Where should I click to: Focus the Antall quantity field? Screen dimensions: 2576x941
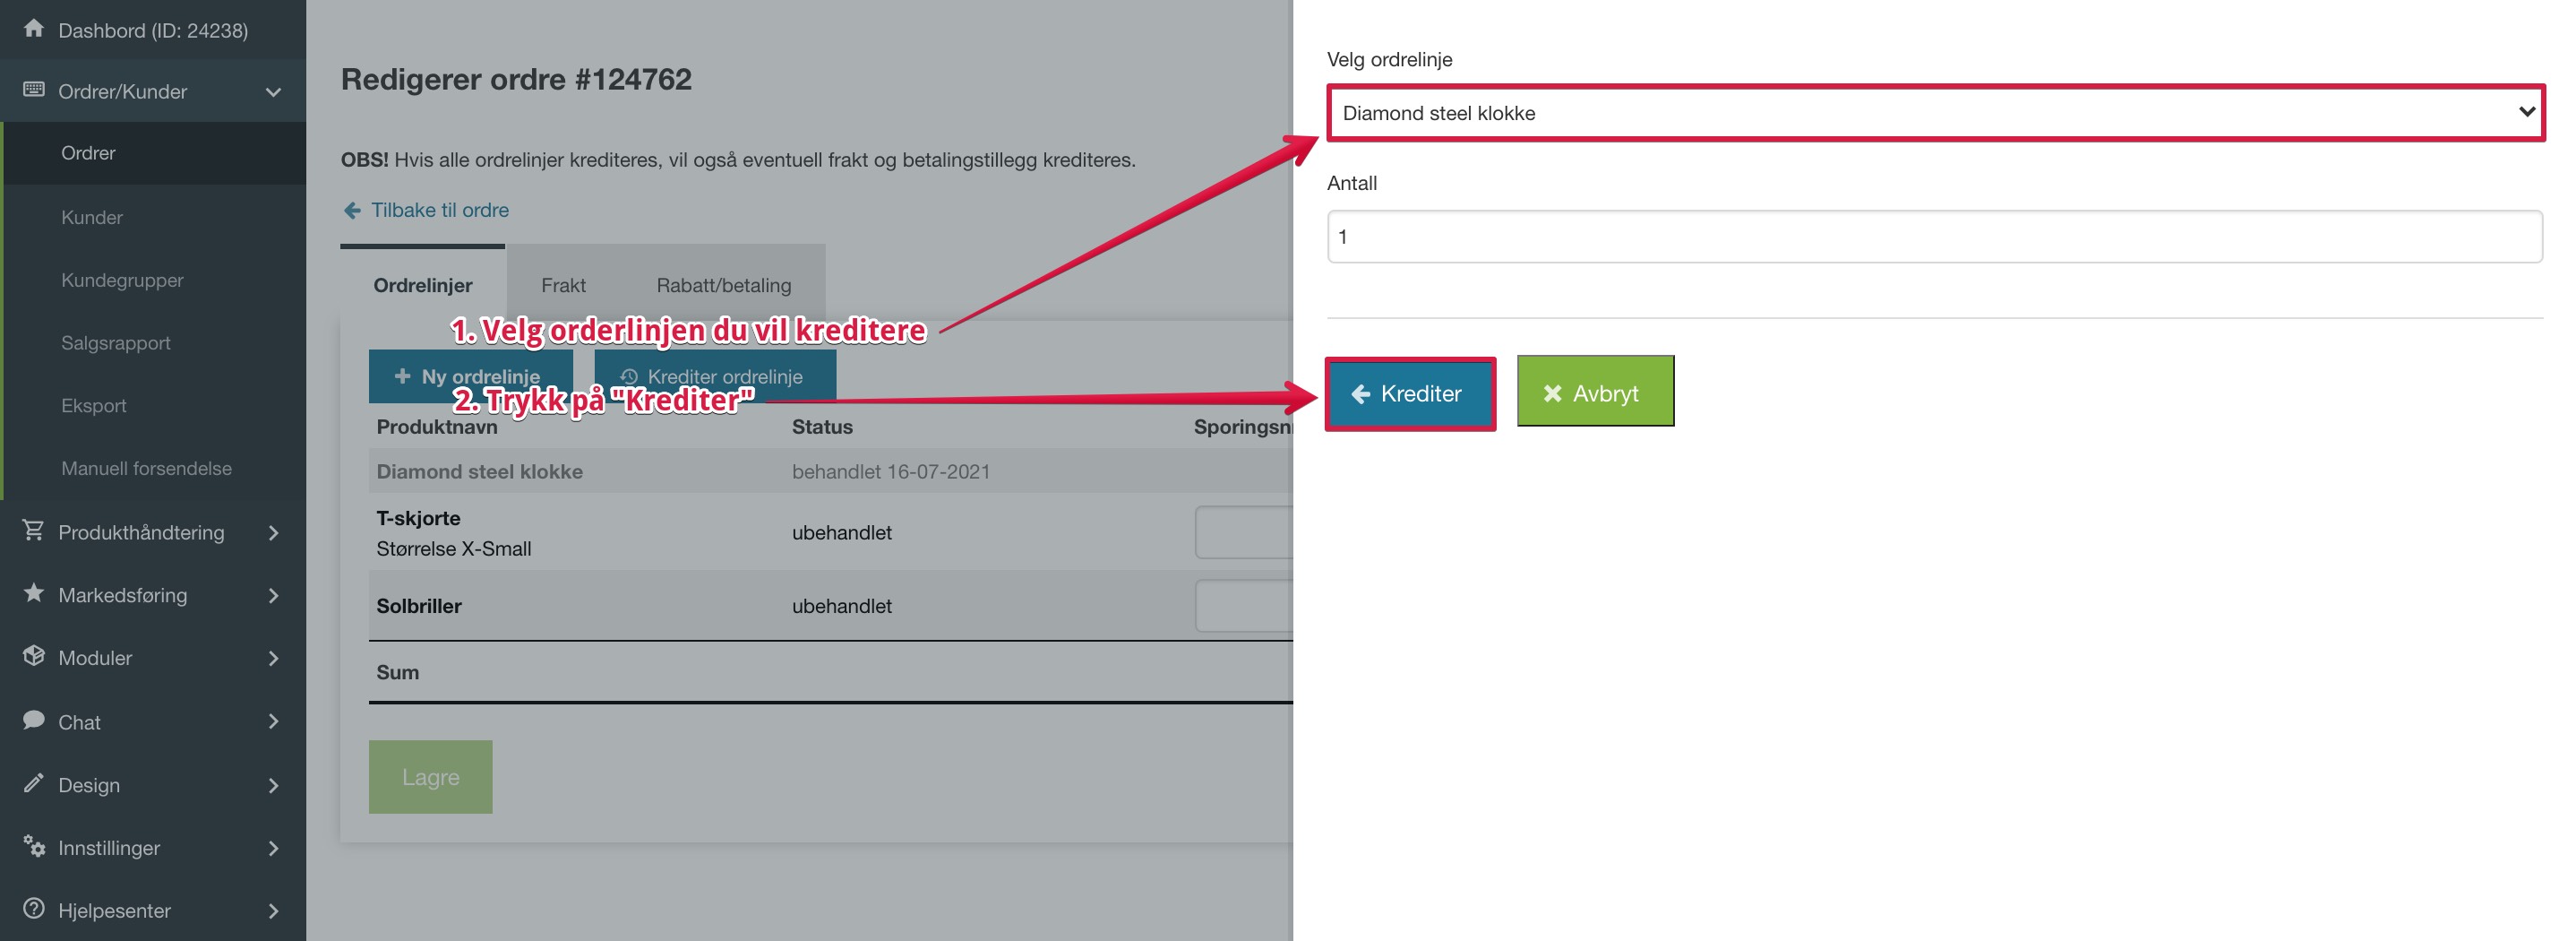1935,237
